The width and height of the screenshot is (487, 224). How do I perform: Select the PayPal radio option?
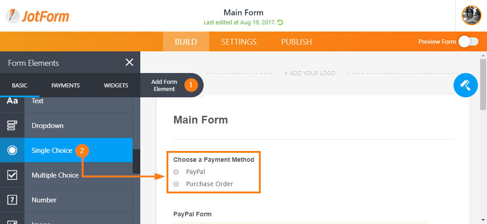click(x=176, y=172)
